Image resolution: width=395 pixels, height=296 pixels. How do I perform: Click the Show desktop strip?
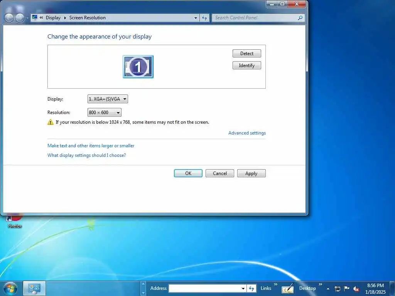coord(392,288)
